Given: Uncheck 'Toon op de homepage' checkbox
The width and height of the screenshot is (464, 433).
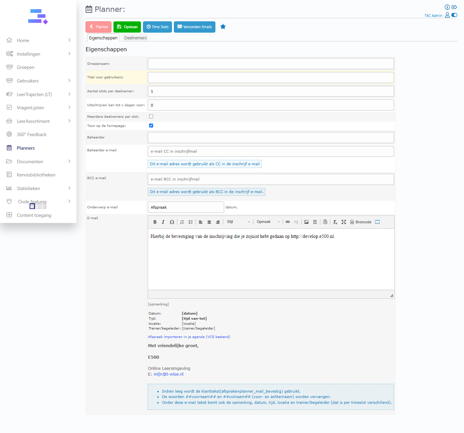Looking at the screenshot, I should coord(151,126).
